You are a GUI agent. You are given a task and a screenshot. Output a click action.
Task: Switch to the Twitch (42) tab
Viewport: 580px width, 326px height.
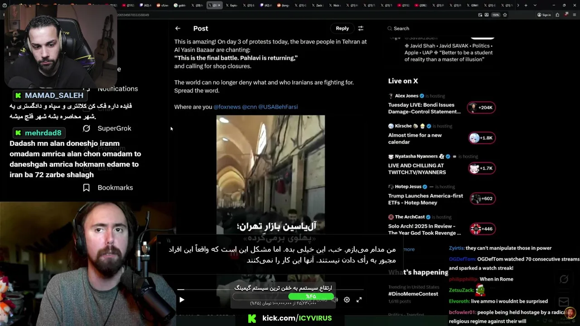[146, 5]
